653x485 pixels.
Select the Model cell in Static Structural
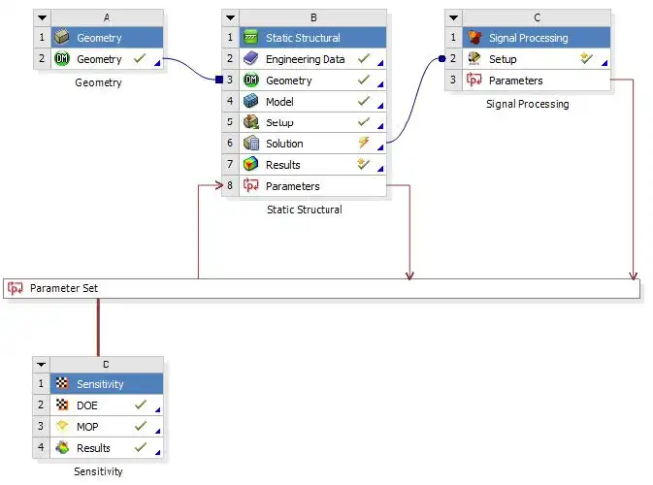pos(312,101)
